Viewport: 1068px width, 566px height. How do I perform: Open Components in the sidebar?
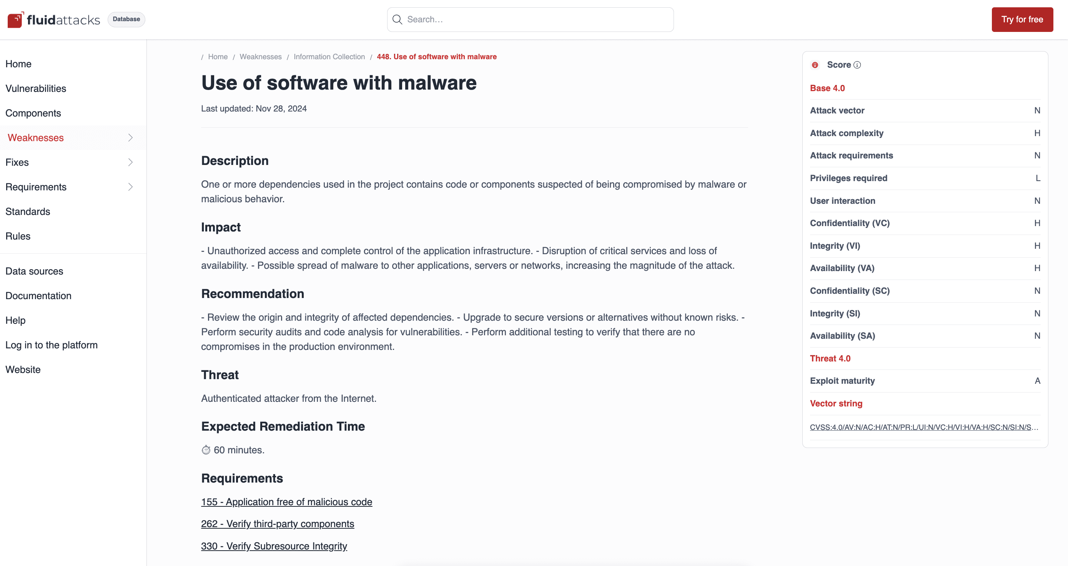(33, 113)
